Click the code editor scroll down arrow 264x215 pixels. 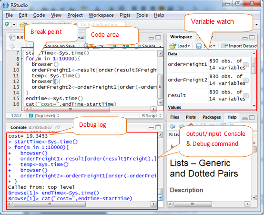click(x=160, y=102)
